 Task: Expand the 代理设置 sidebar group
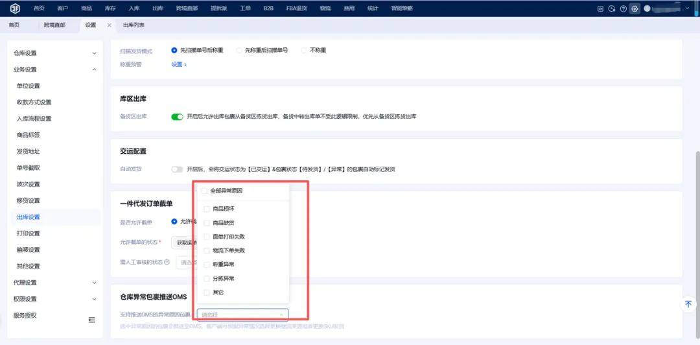[54, 283]
